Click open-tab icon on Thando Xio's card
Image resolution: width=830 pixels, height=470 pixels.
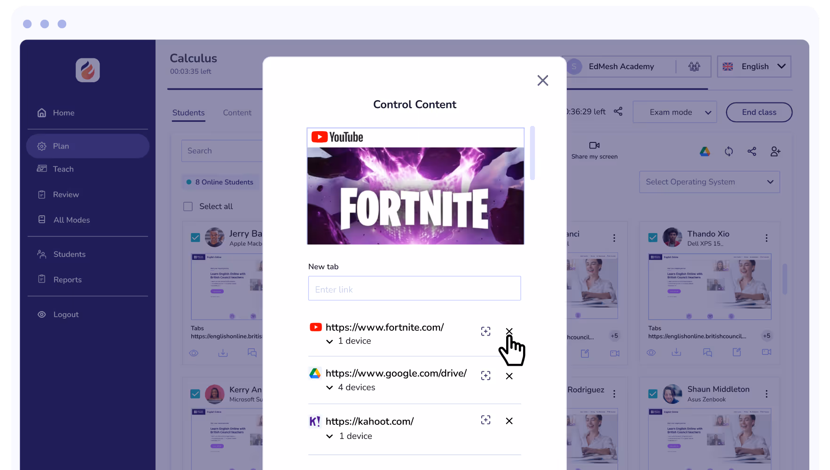(736, 352)
